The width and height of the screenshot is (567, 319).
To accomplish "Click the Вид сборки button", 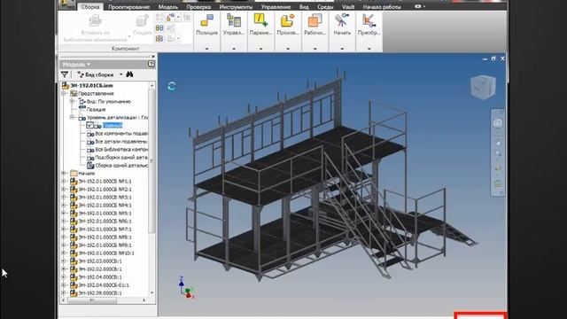I will (x=96, y=74).
